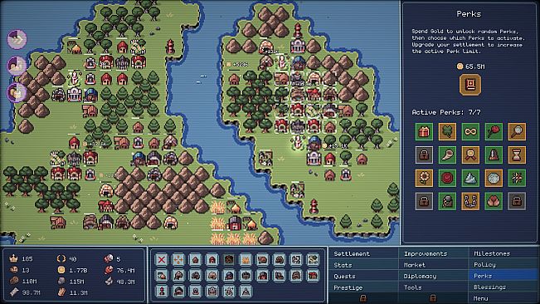Toggle the award ribbon rosette perk

pos(470,154)
